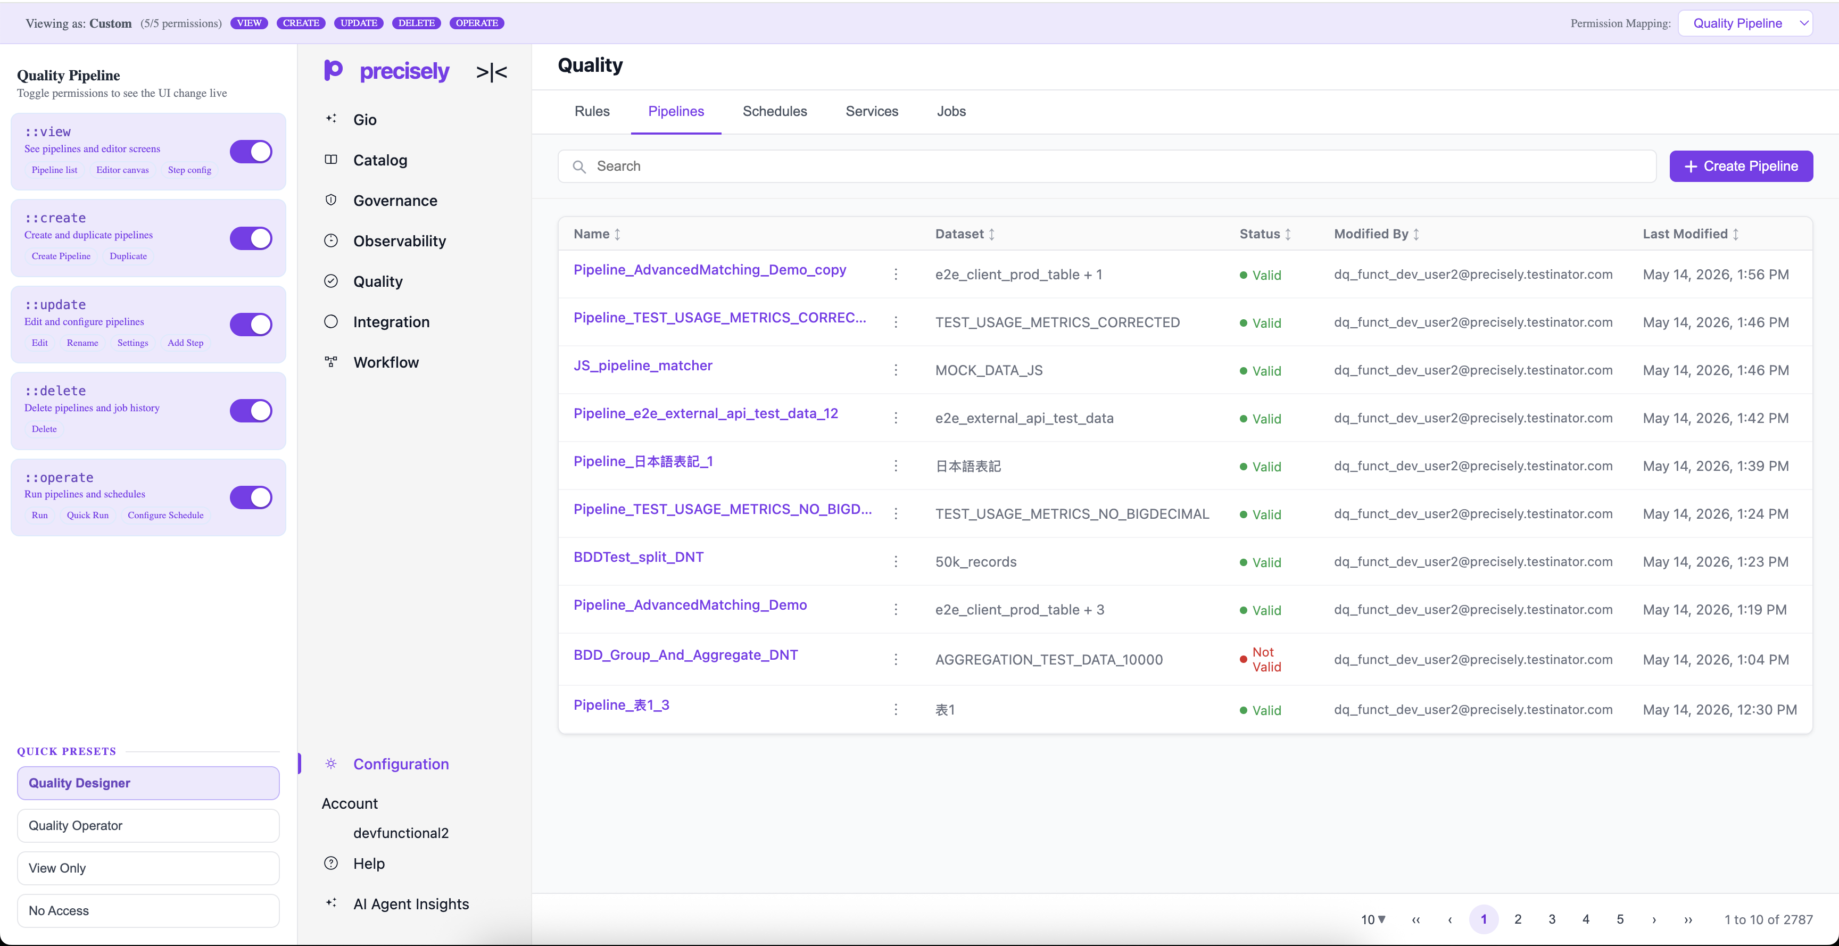
Task: Open actions menu for JS_pipeline_matcher
Action: click(896, 370)
